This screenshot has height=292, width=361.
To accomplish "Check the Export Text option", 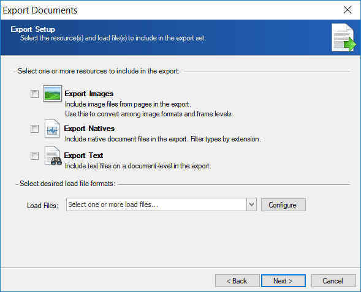I will click(x=34, y=155).
